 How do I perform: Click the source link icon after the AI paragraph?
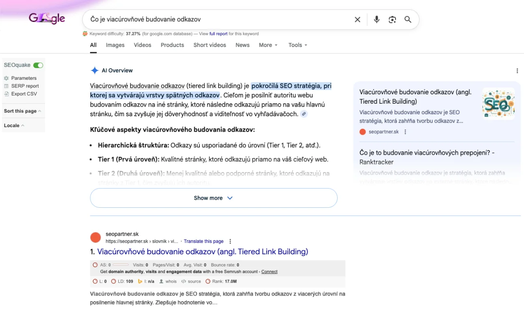[304, 114]
